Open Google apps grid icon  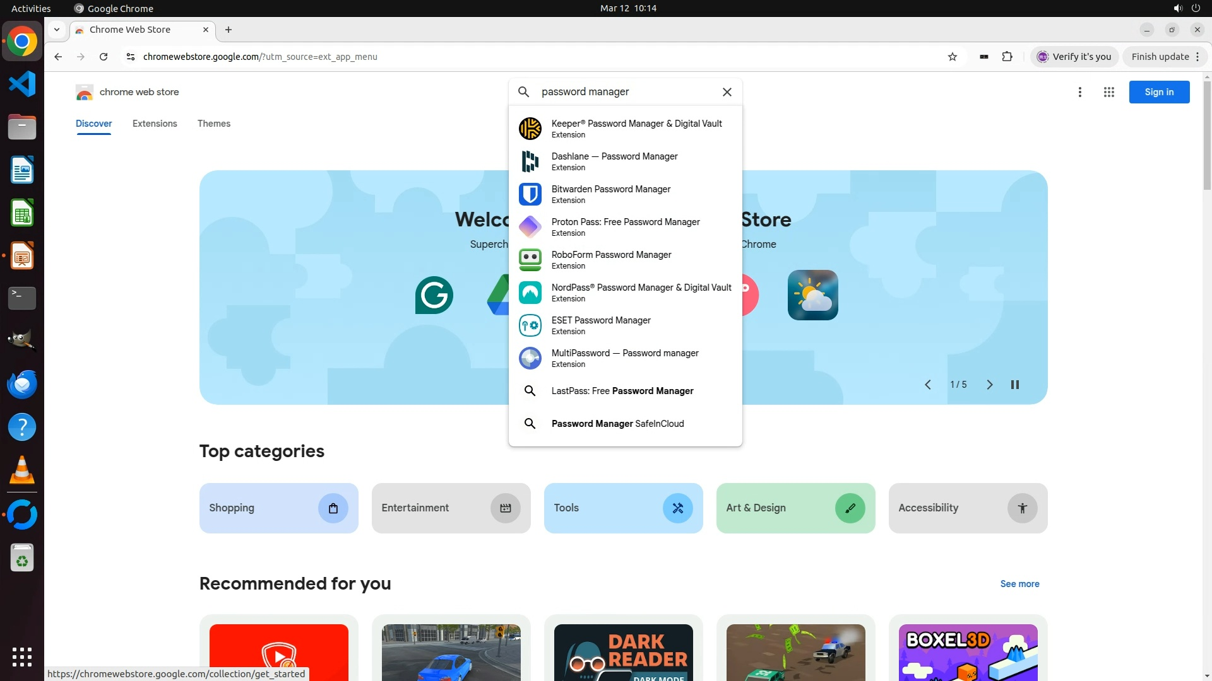pos(1109,92)
